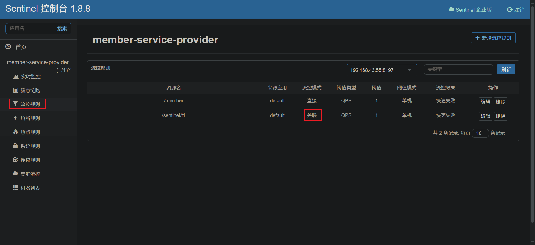Collapse the member-service-provider app chevron
535x245 pixels.
tap(70, 69)
